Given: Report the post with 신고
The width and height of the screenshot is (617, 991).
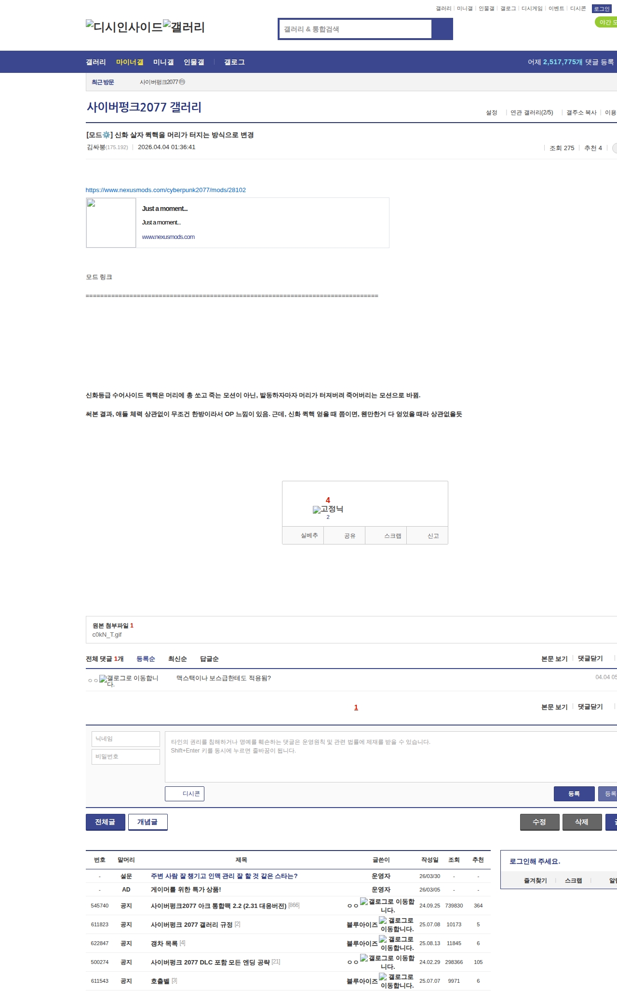Looking at the screenshot, I should pos(428,535).
